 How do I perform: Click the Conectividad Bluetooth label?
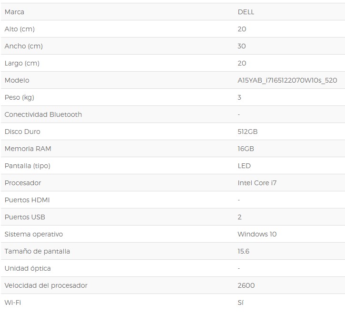coord(43,114)
